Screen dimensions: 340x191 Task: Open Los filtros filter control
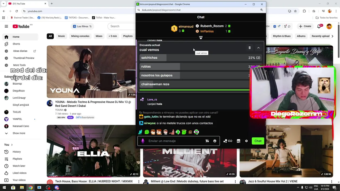[82, 26]
